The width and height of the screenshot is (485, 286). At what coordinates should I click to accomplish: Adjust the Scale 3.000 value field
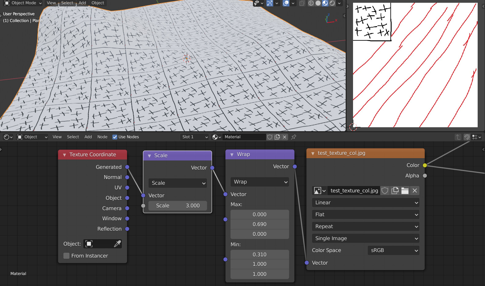pyautogui.click(x=178, y=206)
